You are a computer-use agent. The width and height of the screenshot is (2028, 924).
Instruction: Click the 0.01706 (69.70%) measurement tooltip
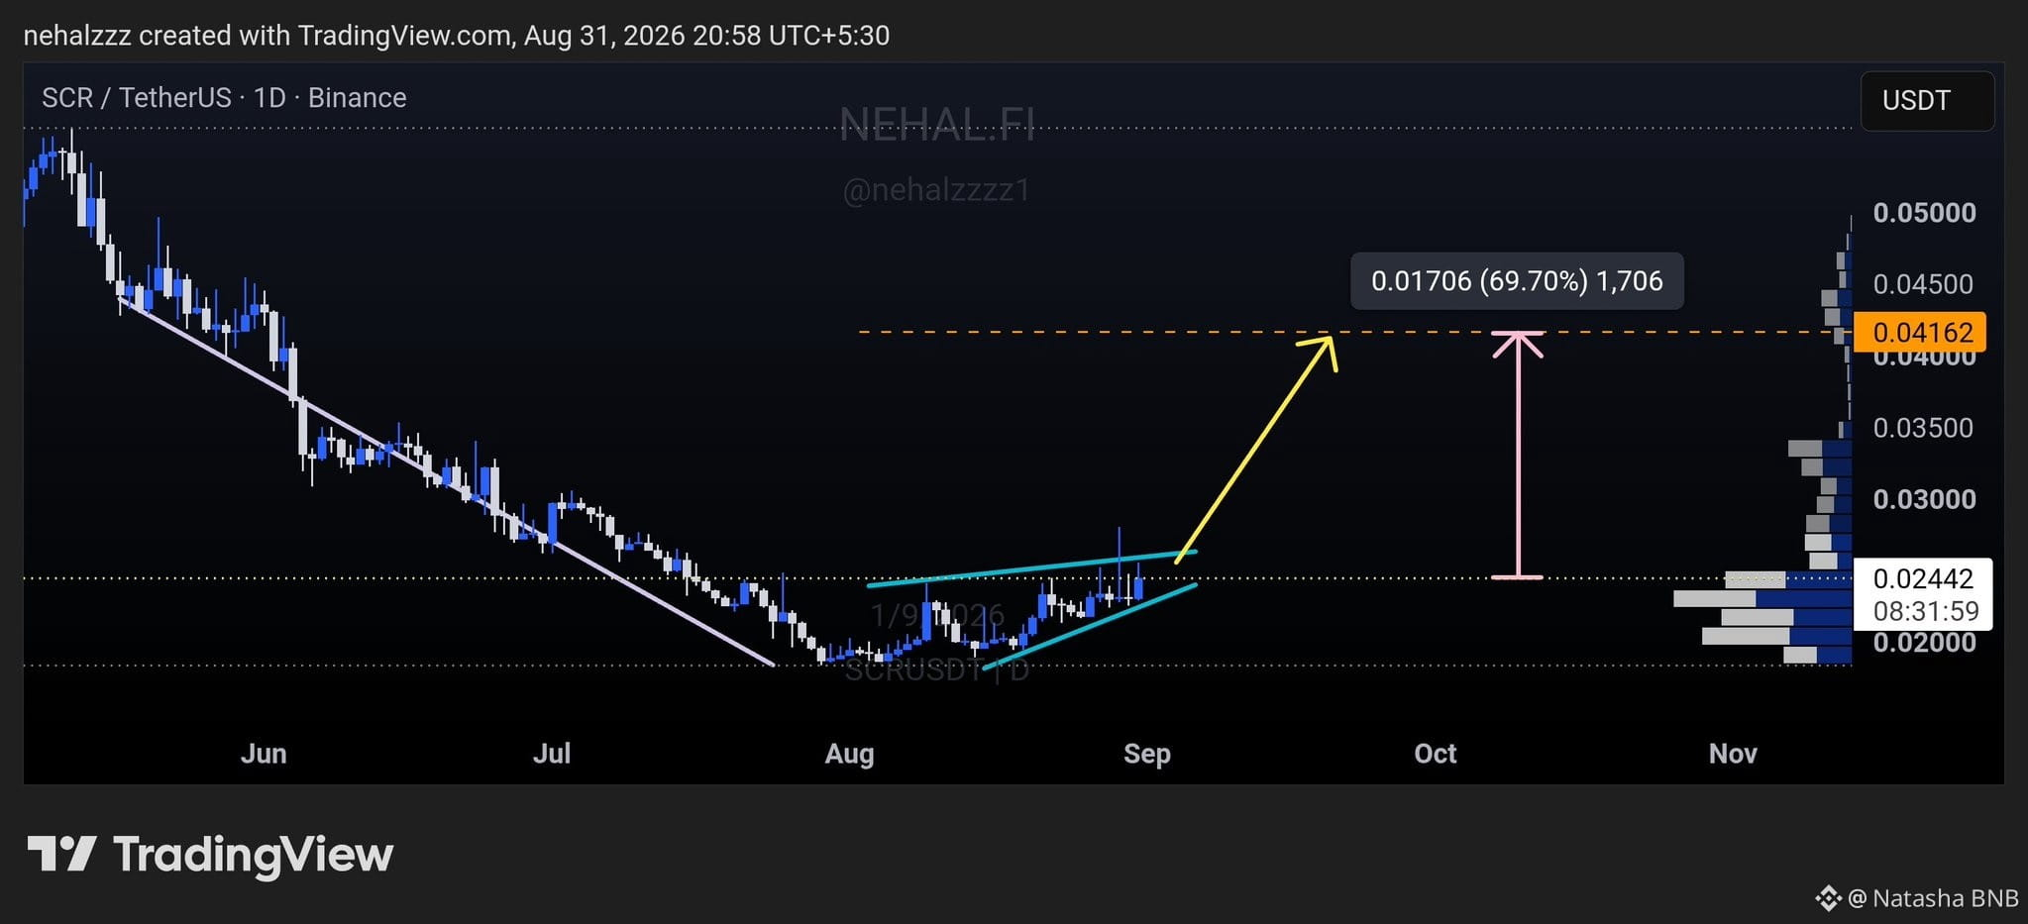(x=1517, y=281)
